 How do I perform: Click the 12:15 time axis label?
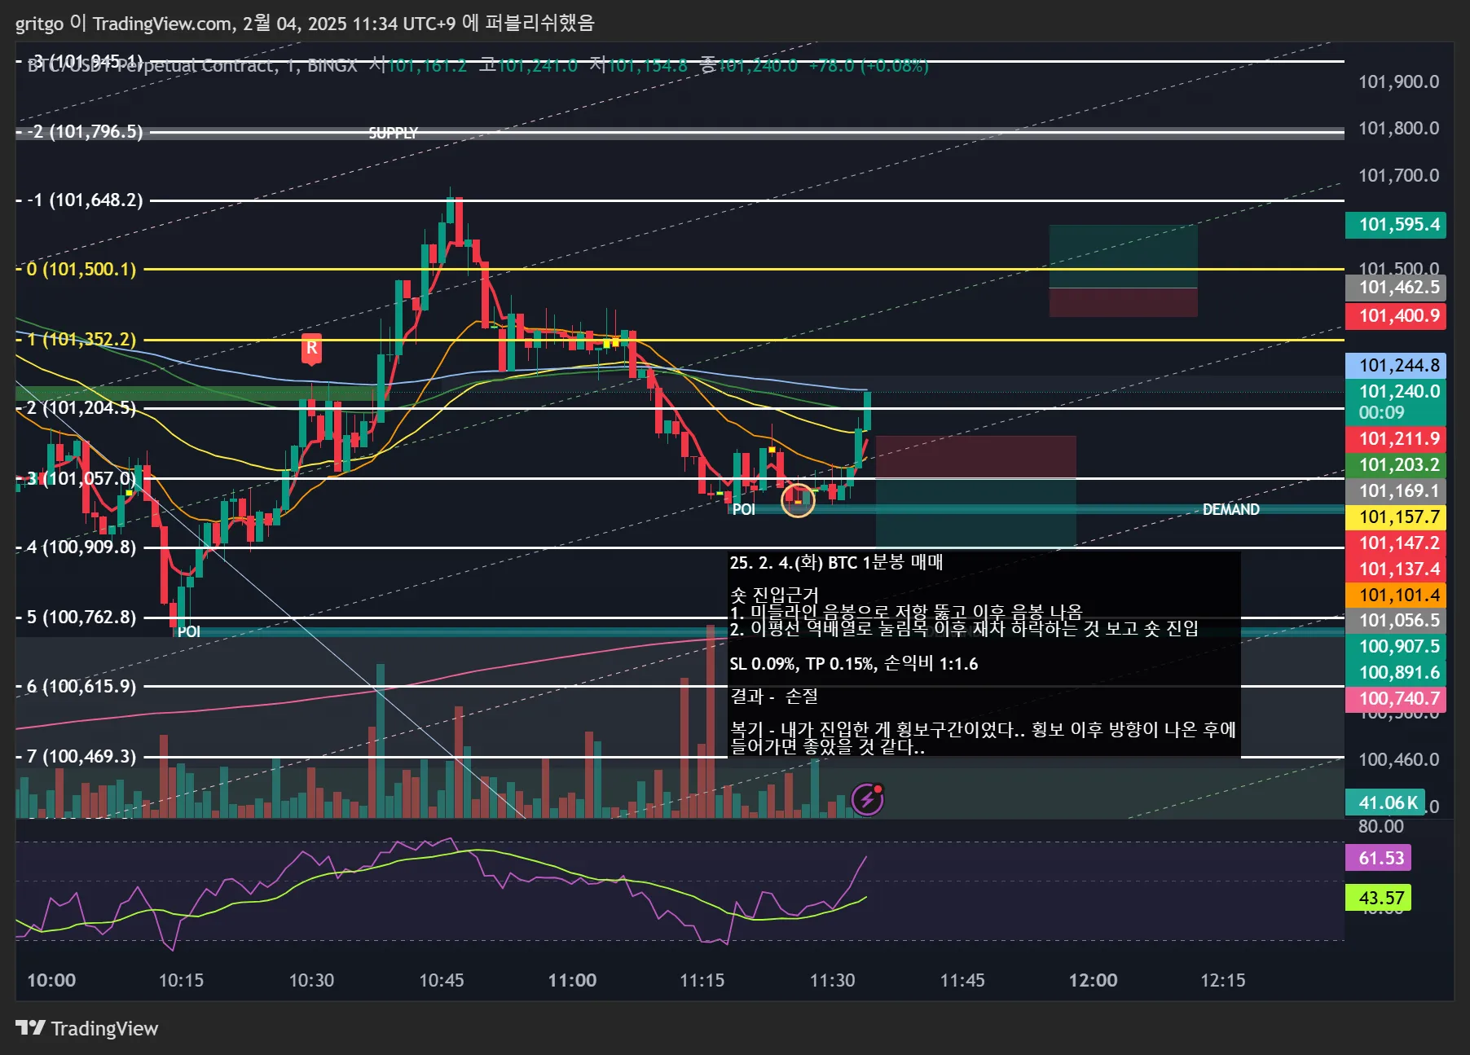tap(1223, 980)
